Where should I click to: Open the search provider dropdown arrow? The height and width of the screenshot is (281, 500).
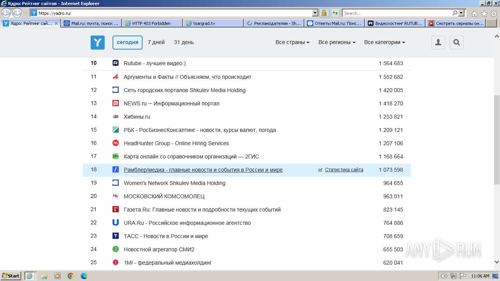coord(461,13)
